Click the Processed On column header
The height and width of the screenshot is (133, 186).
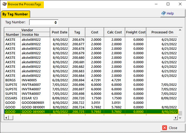(x=162, y=32)
